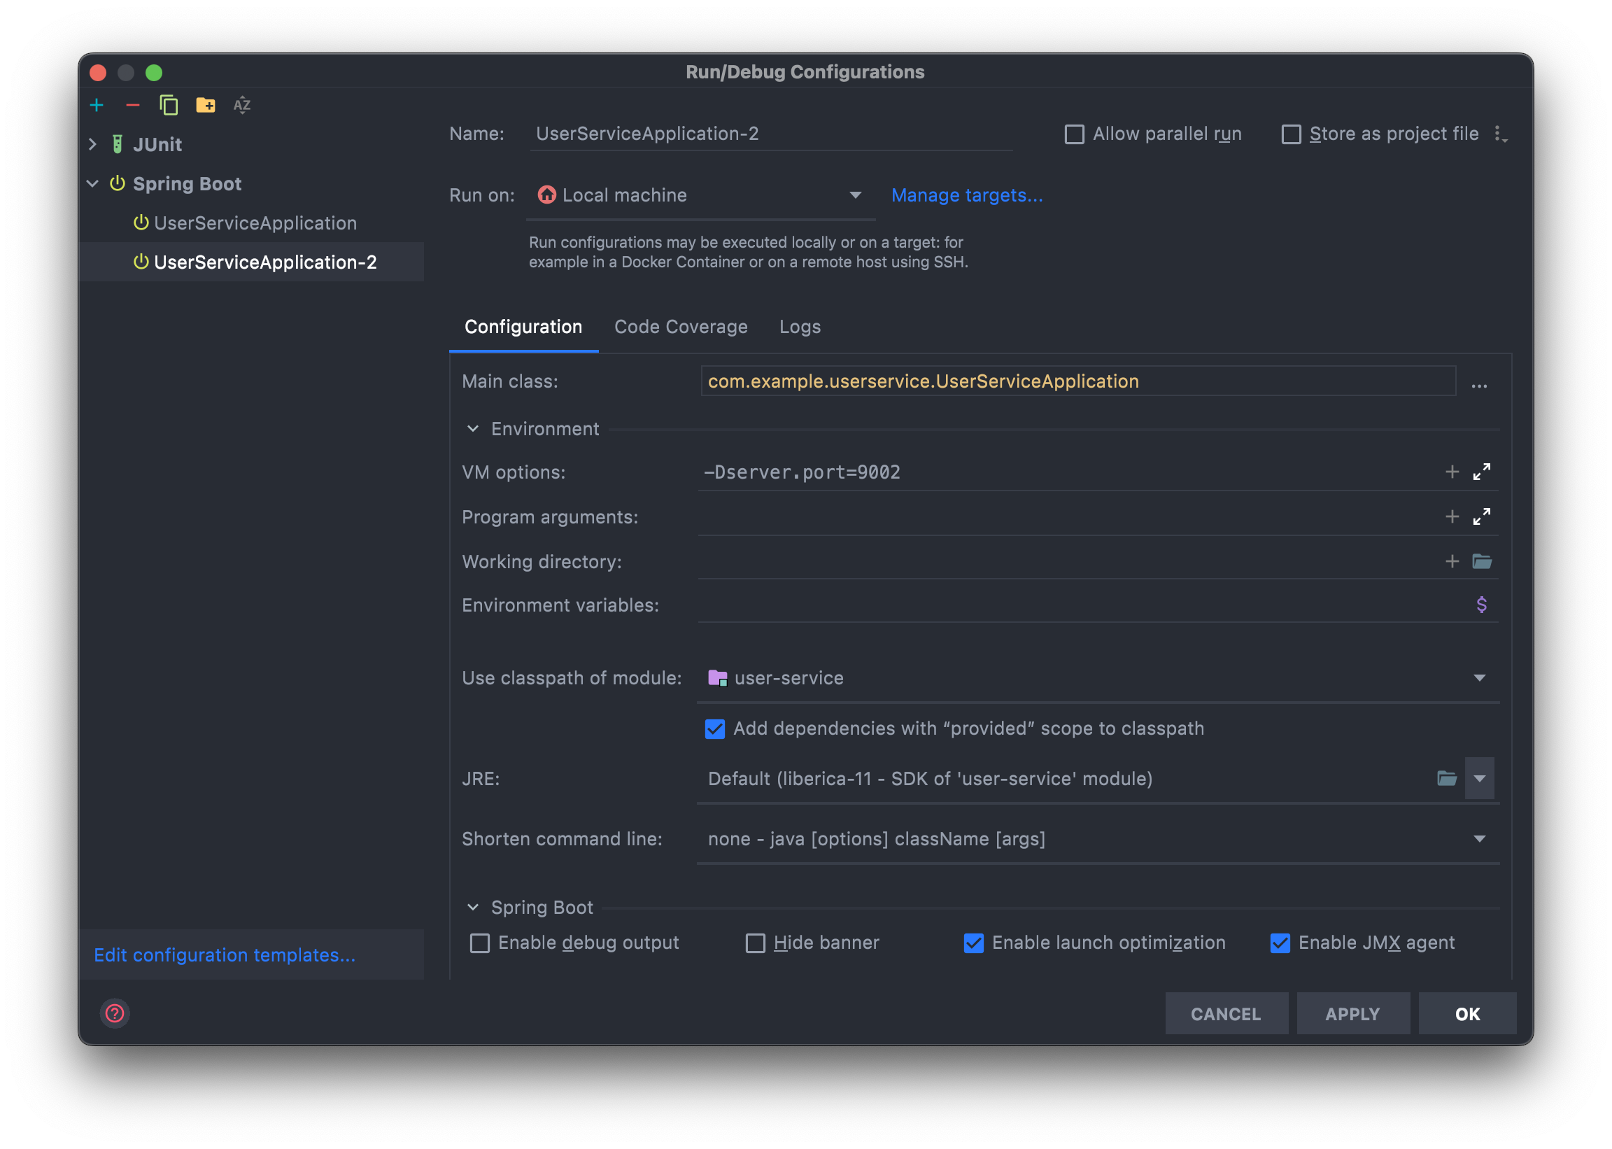Browse for a different Main class
Image resolution: width=1612 pixels, height=1149 pixels.
tap(1480, 384)
